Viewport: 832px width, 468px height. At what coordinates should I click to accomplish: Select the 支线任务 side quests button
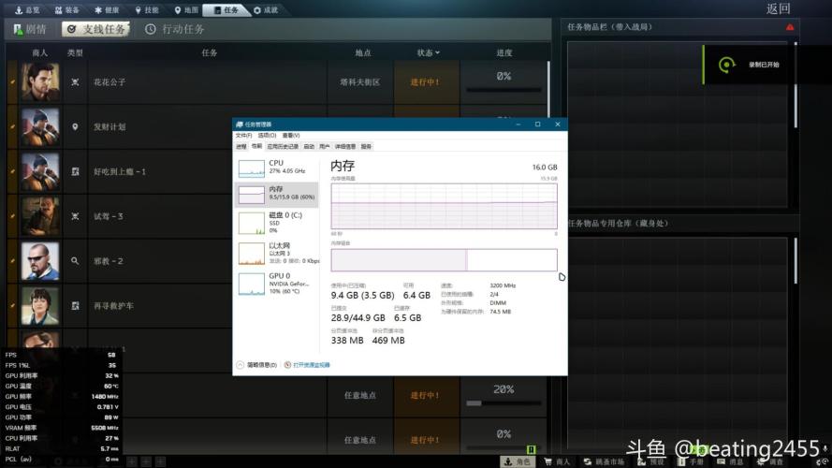click(97, 29)
